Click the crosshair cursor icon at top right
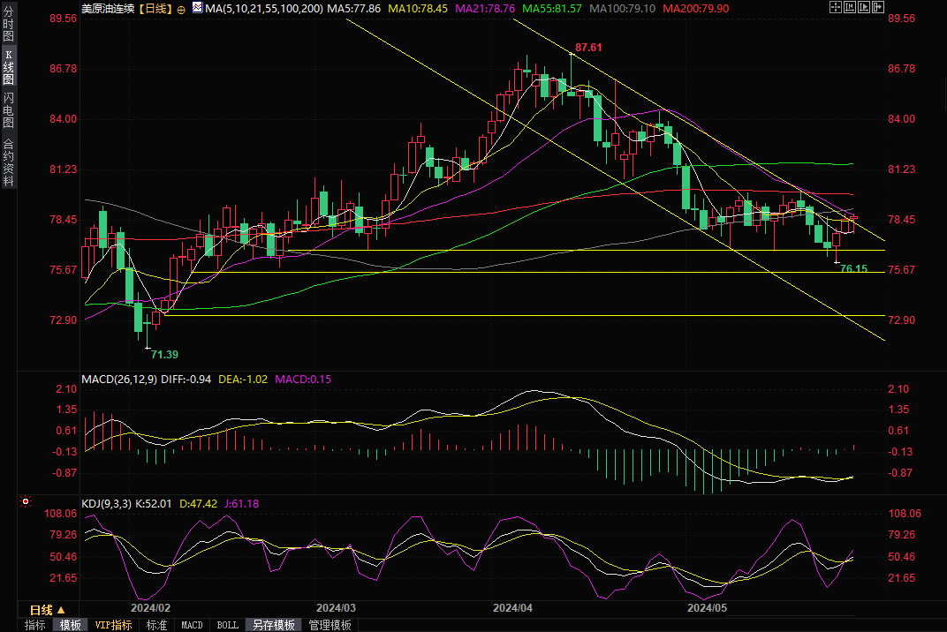 [836, 7]
